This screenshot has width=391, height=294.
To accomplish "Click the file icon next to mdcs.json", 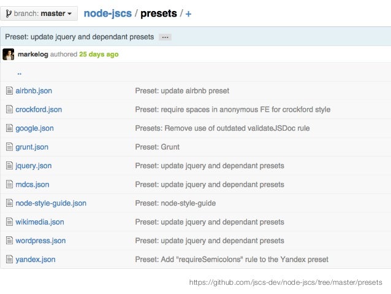I will 9,185.
